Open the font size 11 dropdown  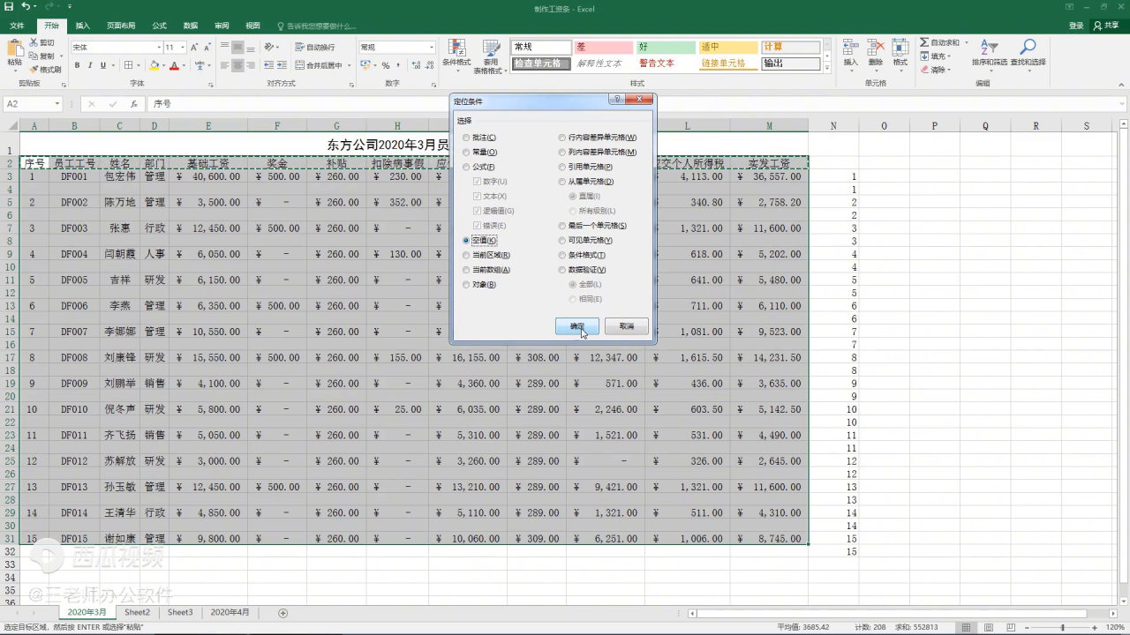(x=183, y=47)
